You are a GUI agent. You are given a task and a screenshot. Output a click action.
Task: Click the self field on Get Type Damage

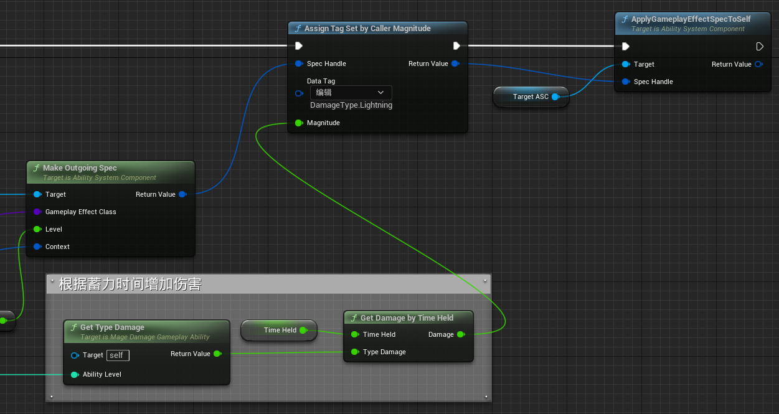click(118, 355)
